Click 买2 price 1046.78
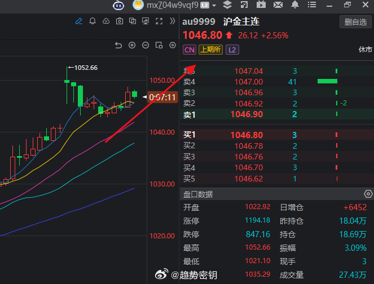This screenshot has height=284, width=374. click(x=249, y=146)
